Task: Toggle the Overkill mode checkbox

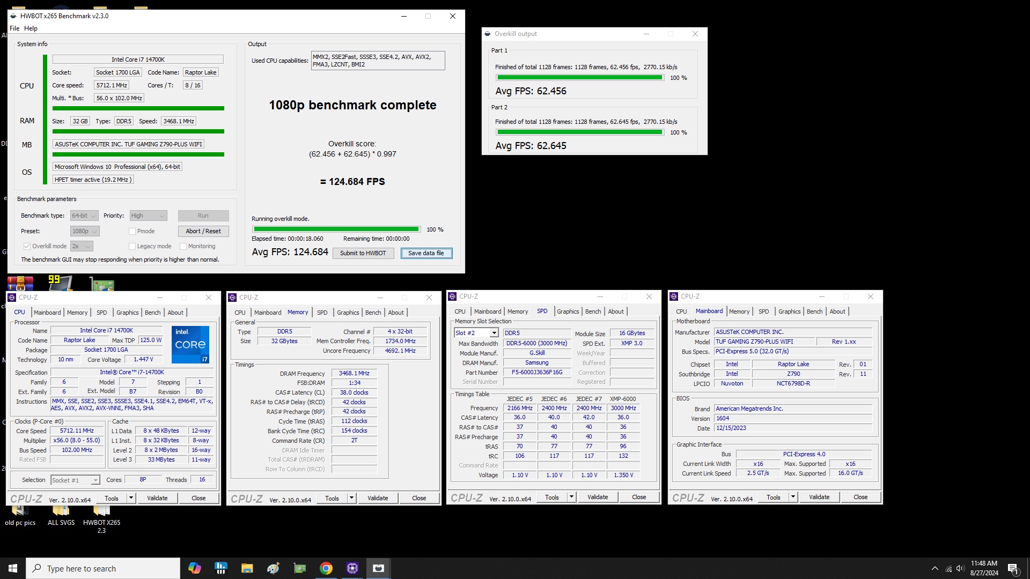Action: (x=27, y=247)
